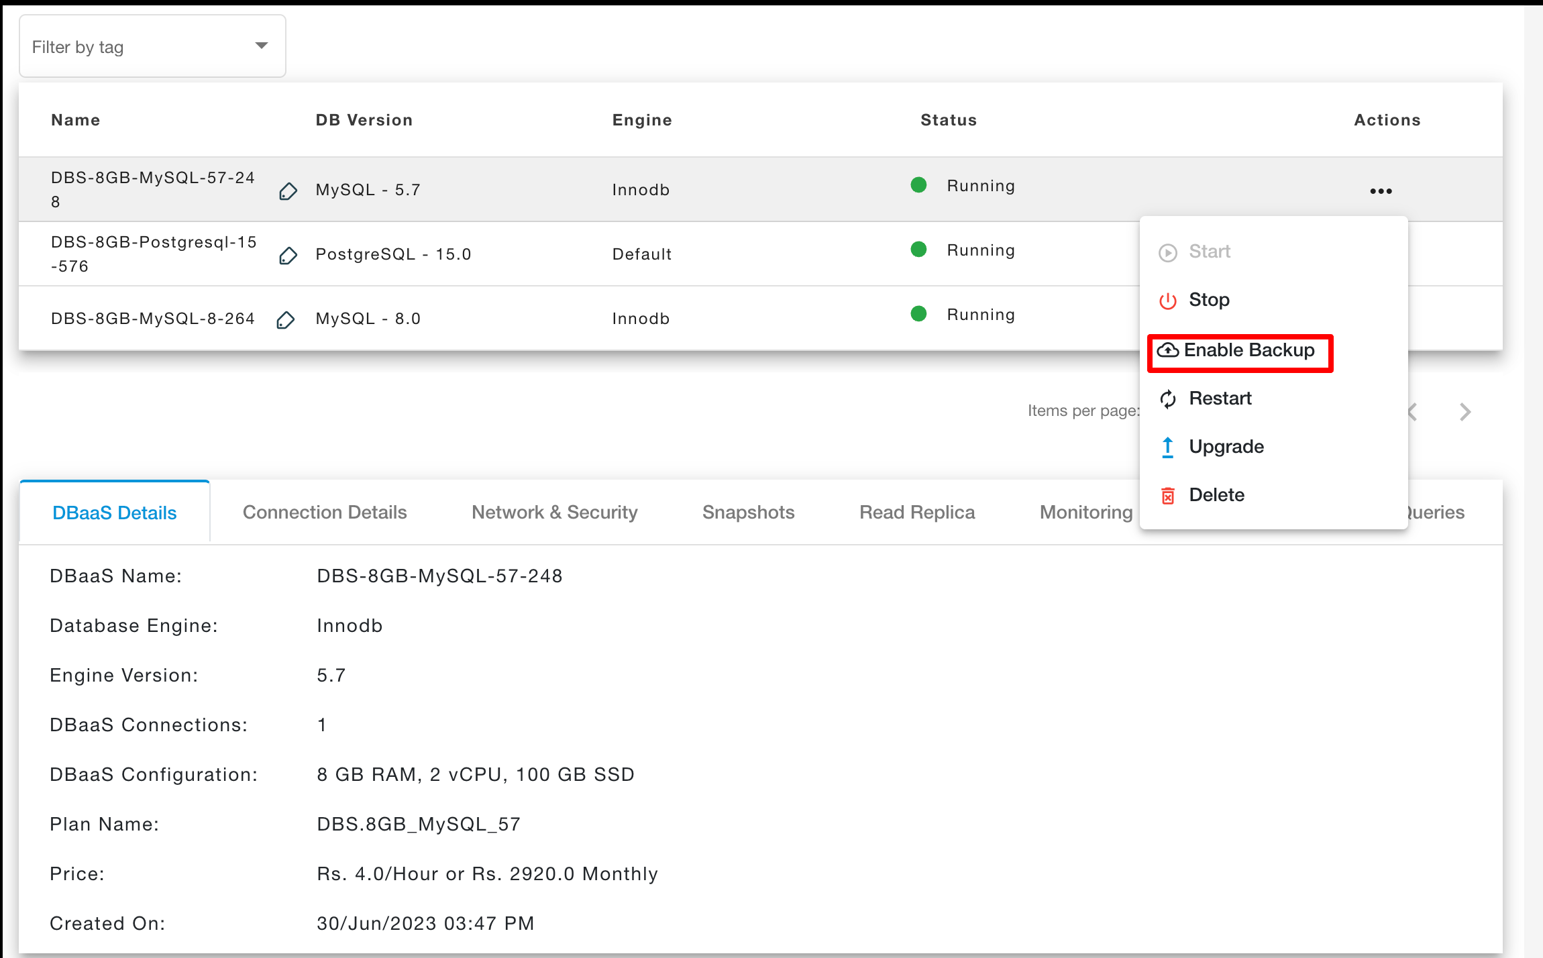The height and width of the screenshot is (958, 1543).
Task: Click the Plan Name value DBS.8GB_MySQL_57
Action: (x=419, y=824)
